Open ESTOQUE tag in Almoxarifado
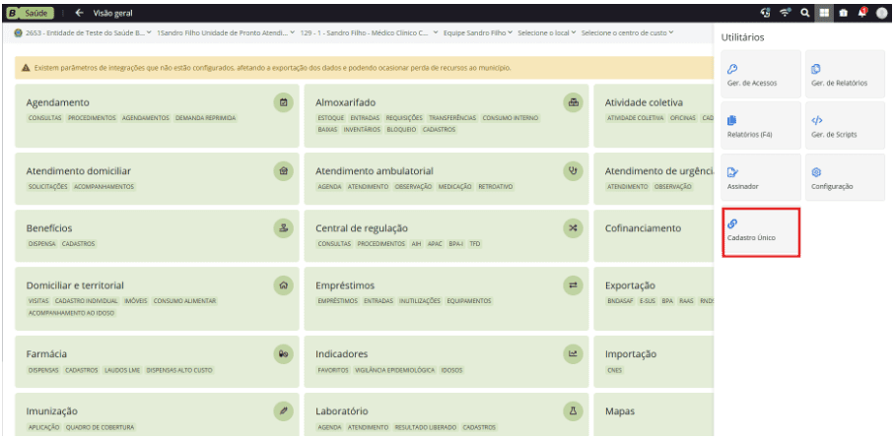The height and width of the screenshot is (439, 894). tap(330, 118)
